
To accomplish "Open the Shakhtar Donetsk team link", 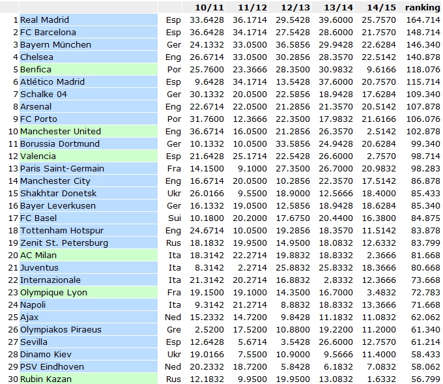I will pos(58,193).
